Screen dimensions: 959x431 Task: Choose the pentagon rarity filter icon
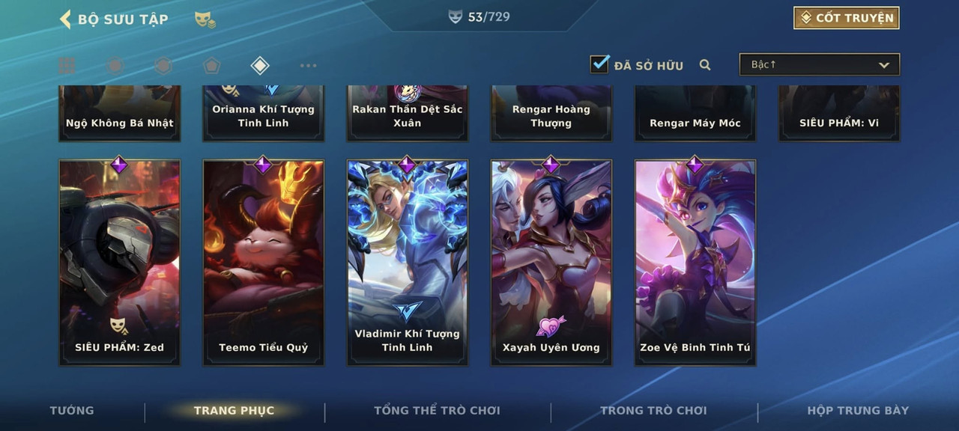point(211,66)
